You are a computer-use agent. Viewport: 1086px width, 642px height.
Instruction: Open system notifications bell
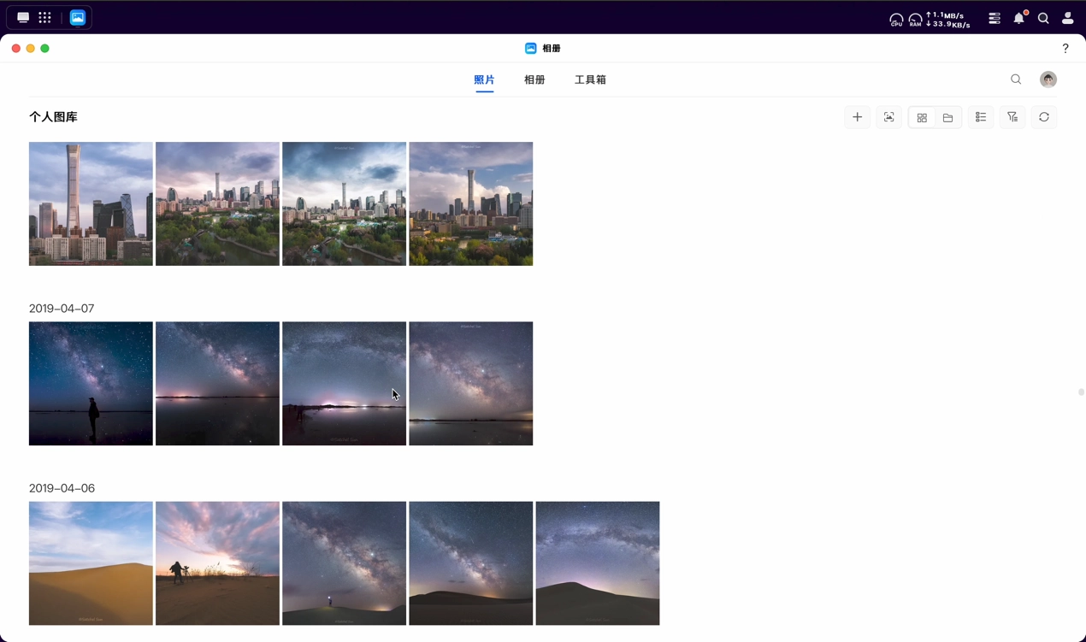coord(1018,18)
